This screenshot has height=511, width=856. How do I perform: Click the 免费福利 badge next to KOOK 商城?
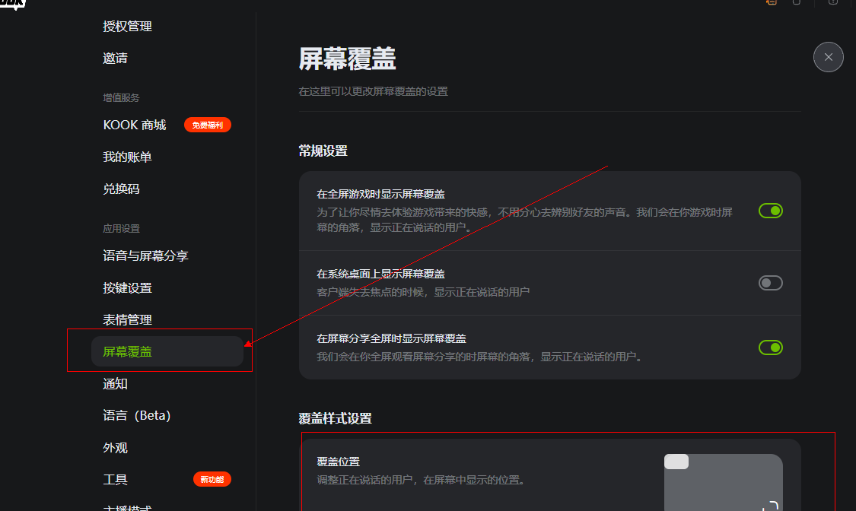[207, 125]
